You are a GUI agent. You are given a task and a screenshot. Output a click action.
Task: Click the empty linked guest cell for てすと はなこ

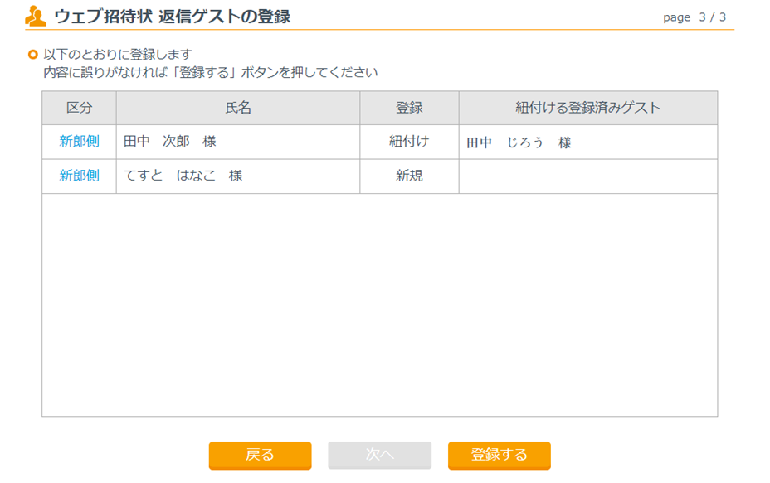587,176
